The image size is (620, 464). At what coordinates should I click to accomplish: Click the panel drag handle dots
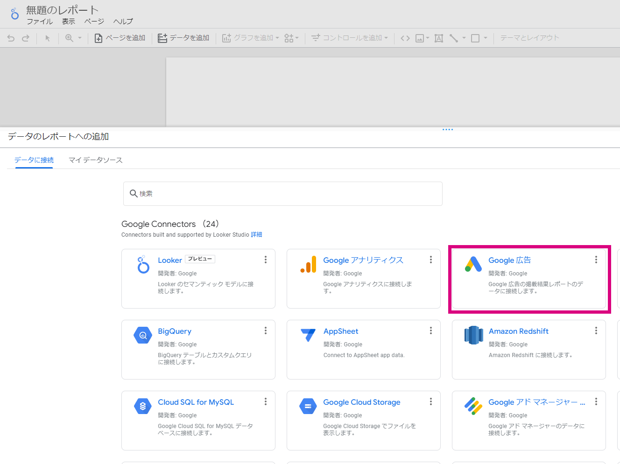448,130
